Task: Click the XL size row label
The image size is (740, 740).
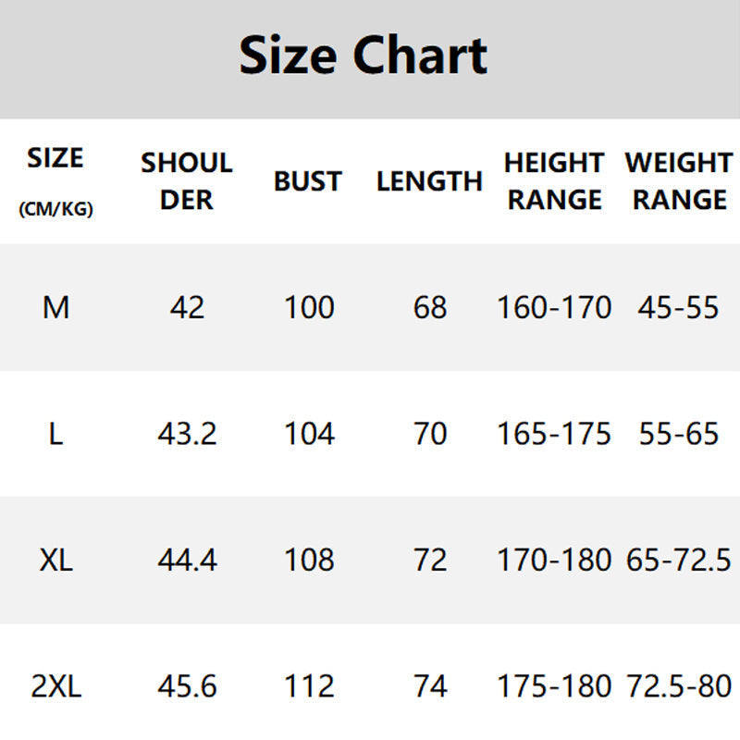Action: 56,561
